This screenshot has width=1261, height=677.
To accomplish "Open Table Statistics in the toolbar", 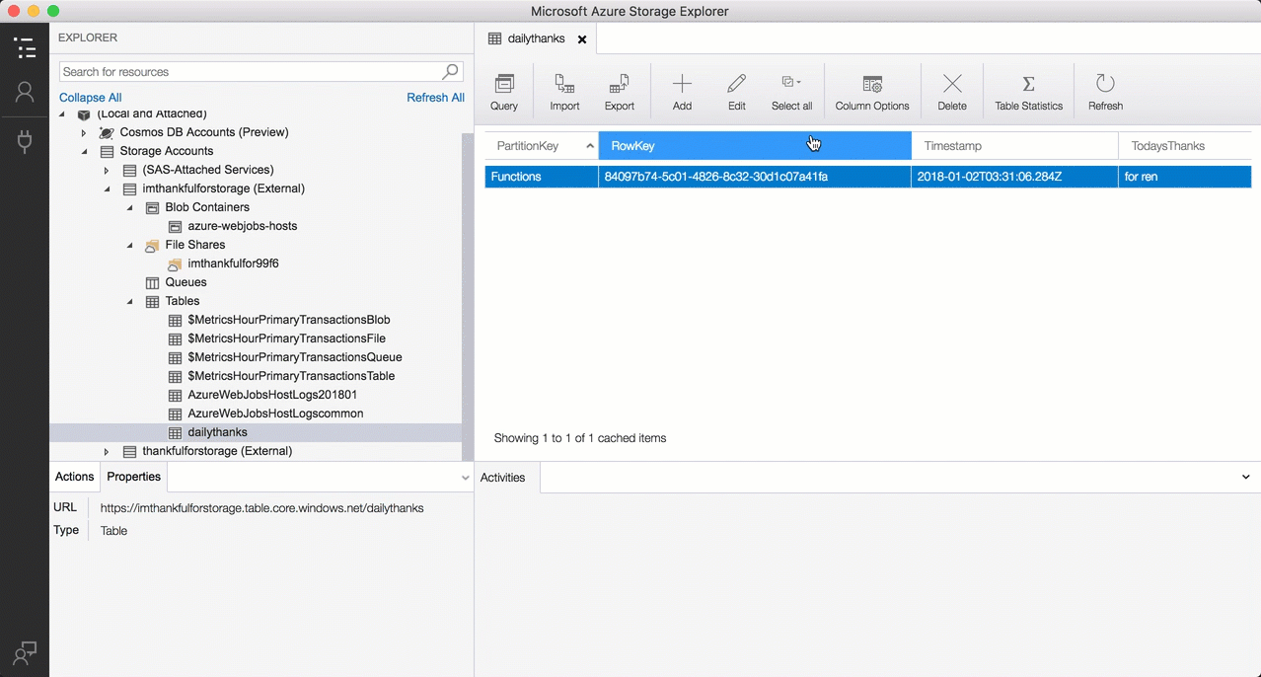I will pos(1028,93).
